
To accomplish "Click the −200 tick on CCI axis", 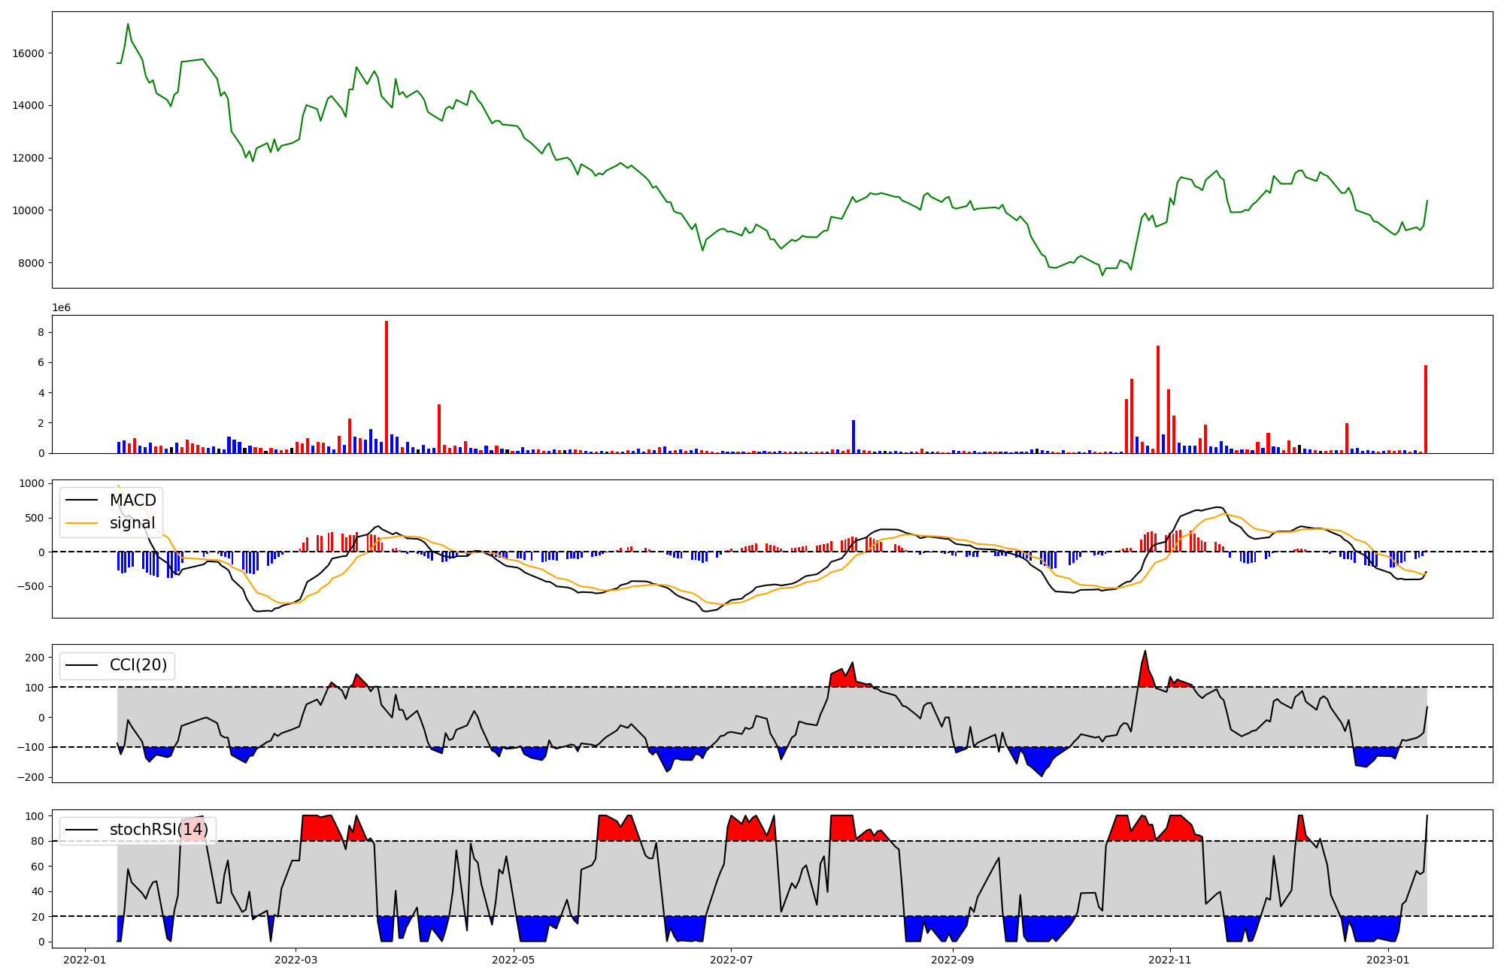I will [x=31, y=777].
